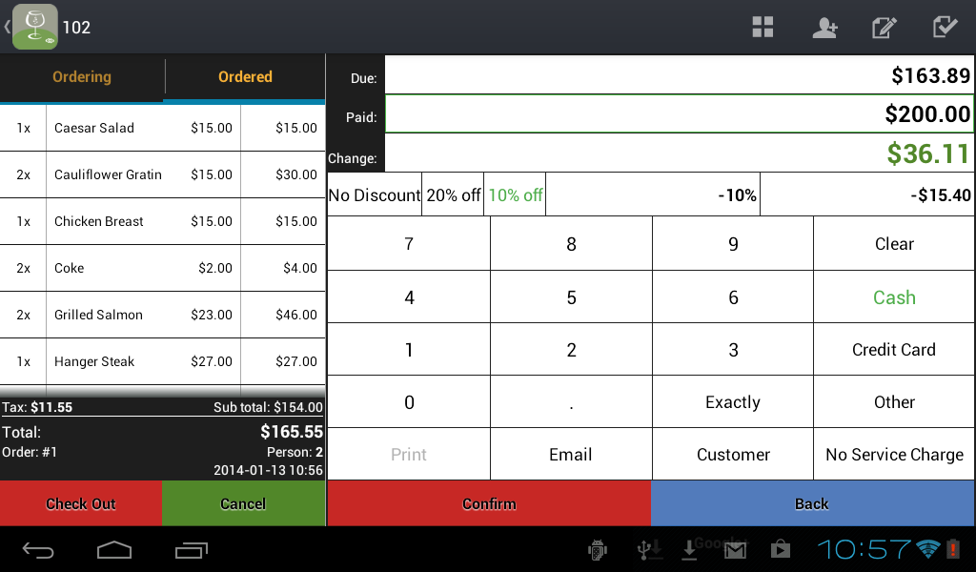Tap the wine glass app logo

click(35, 27)
